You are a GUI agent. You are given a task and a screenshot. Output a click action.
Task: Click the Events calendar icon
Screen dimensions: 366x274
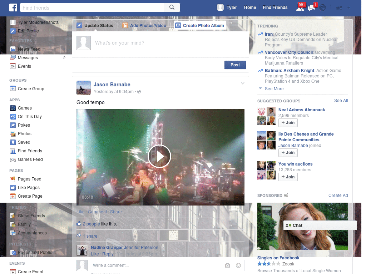pyautogui.click(x=13, y=66)
